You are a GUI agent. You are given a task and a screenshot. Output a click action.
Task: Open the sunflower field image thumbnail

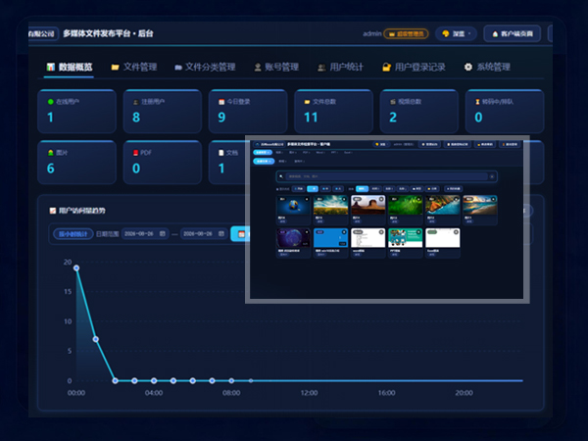(x=331, y=205)
